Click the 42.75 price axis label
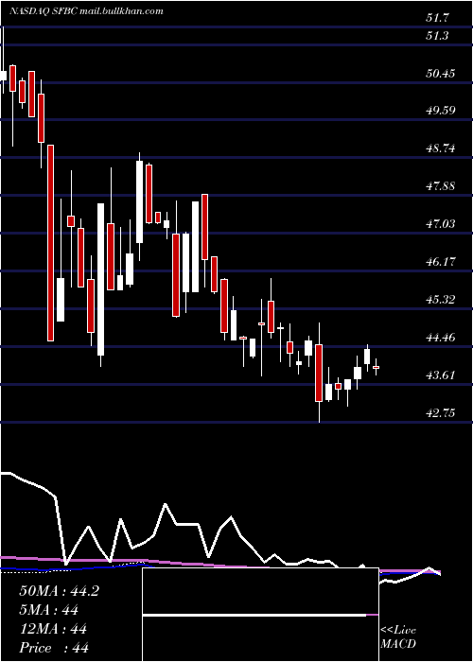 (x=441, y=412)
